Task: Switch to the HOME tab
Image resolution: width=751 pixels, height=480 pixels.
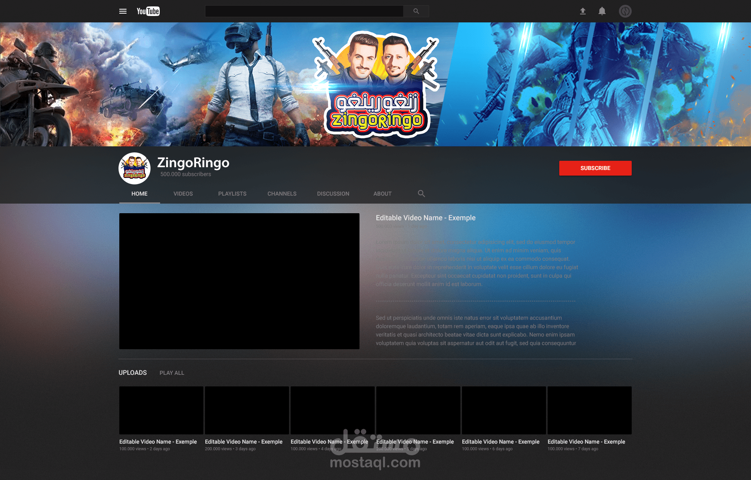Action: click(139, 194)
